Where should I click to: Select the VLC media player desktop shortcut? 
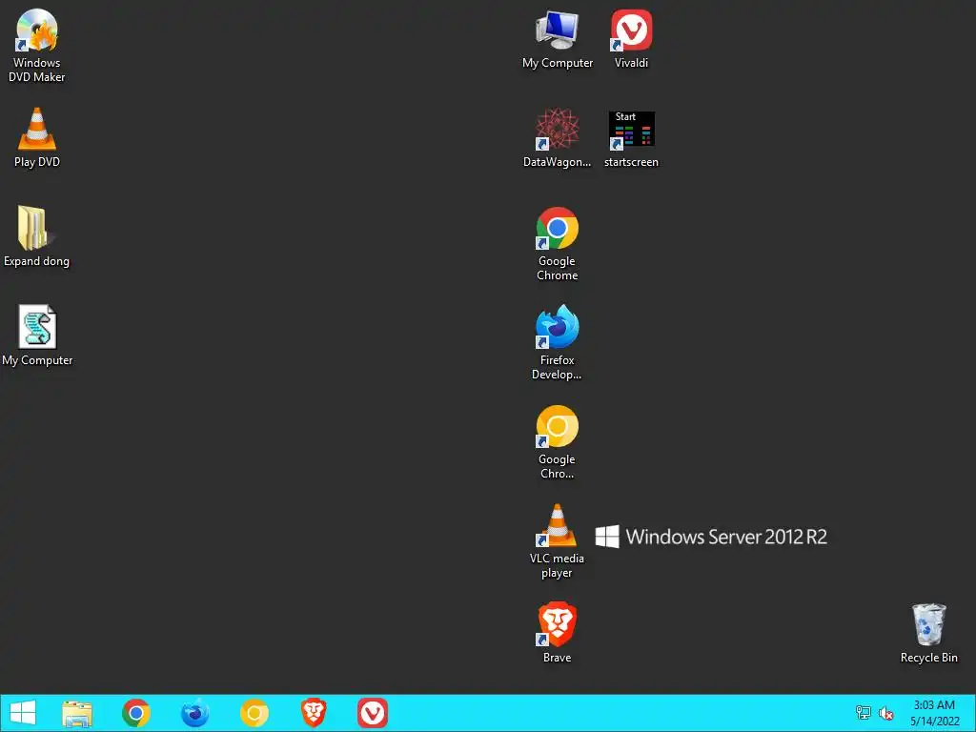[557, 541]
